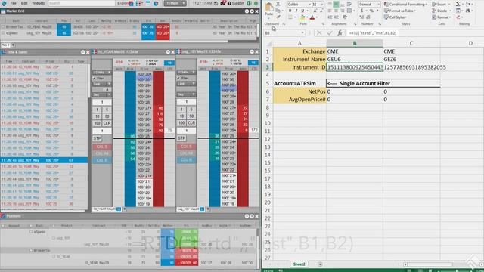The height and width of the screenshot is (272, 484).
Task: Open Format as Table dropdown
Action: click(x=400, y=11)
